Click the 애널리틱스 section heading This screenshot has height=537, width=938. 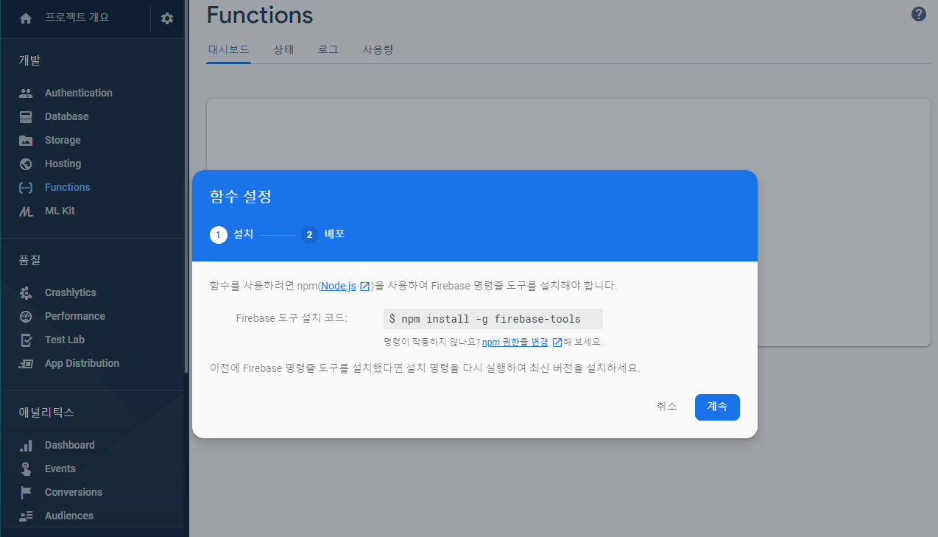tap(46, 413)
